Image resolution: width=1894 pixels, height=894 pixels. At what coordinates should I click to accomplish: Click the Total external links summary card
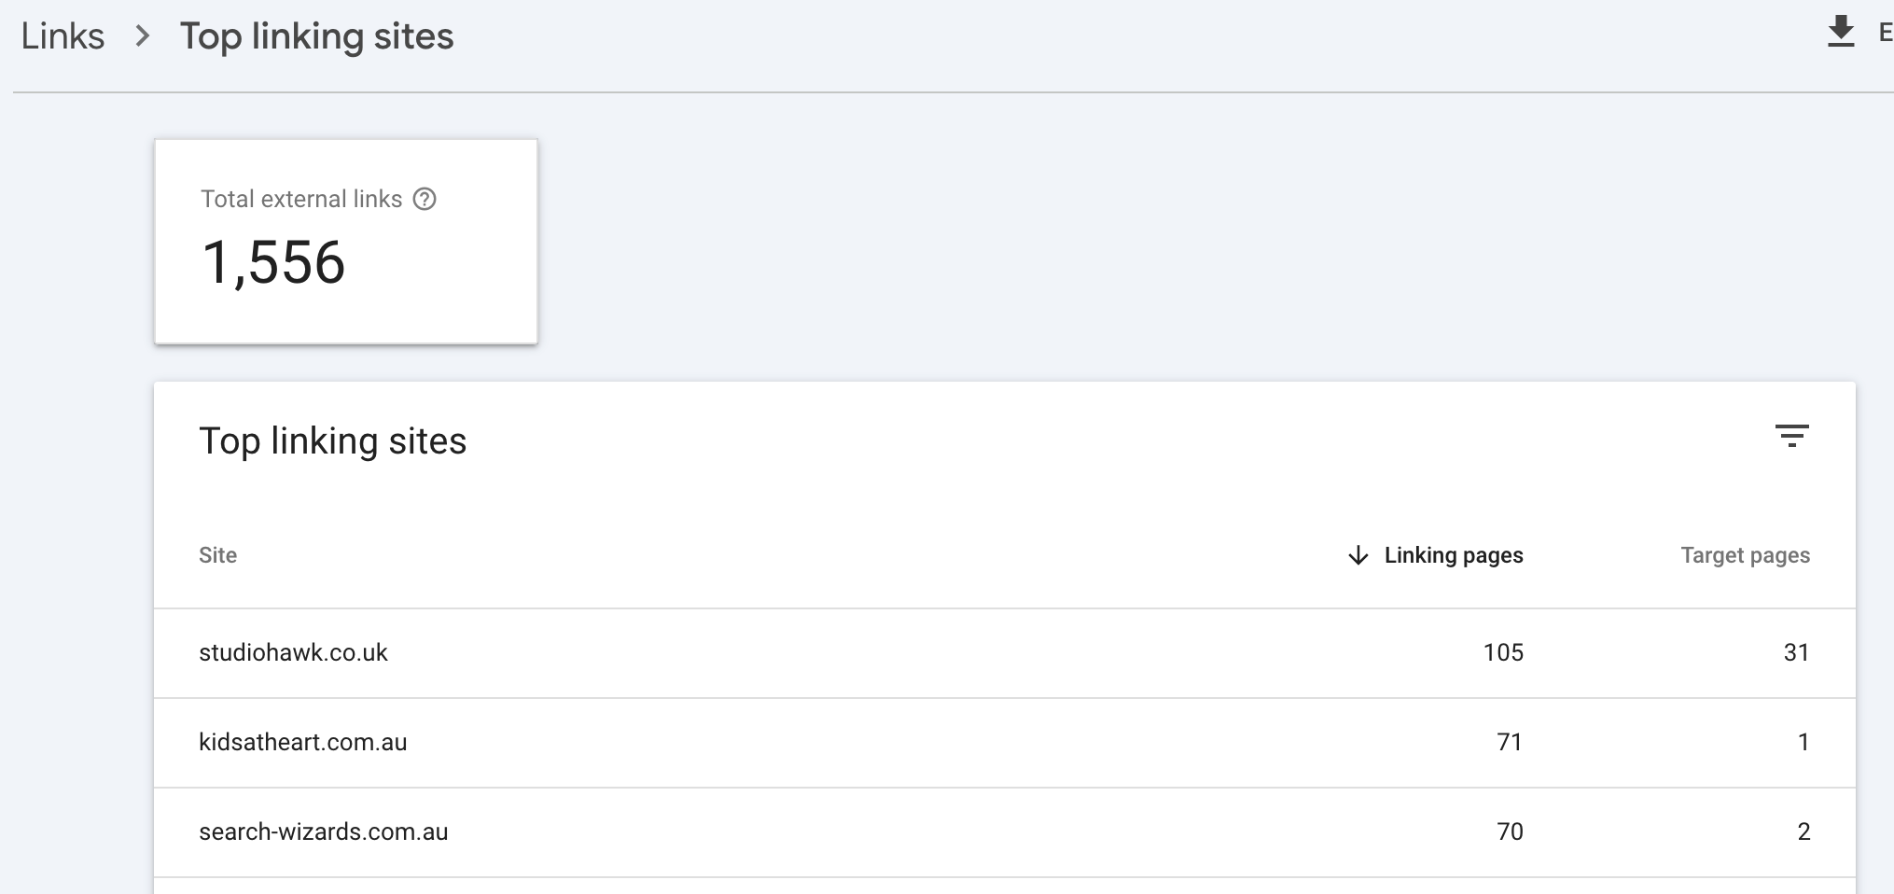(x=345, y=241)
